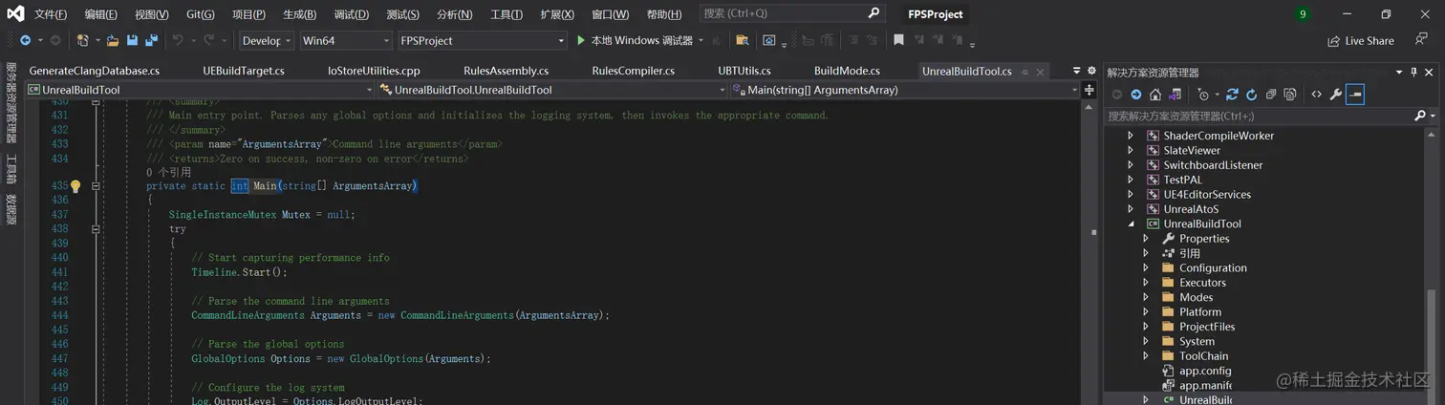Collapse all nodes icon in Solution Explorer
The image size is (1445, 405).
click(1270, 95)
